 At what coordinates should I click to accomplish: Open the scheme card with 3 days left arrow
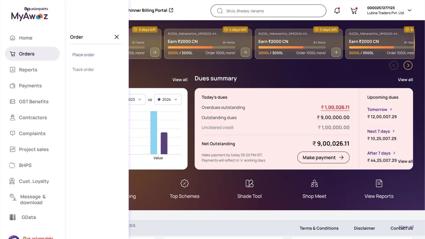pos(155,53)
